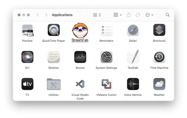Screen dimensions: 187x118
Task: Close the Applications window
Action: (19, 15)
